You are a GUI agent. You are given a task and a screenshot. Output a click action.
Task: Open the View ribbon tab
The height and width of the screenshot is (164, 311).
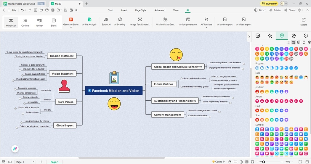[x=176, y=10]
